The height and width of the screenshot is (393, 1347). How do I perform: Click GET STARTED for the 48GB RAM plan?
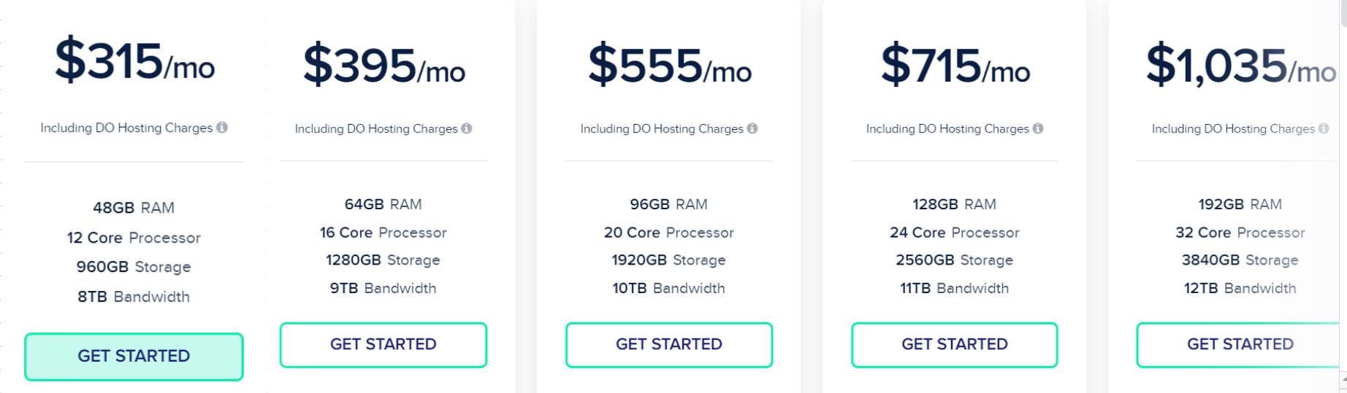point(134,357)
